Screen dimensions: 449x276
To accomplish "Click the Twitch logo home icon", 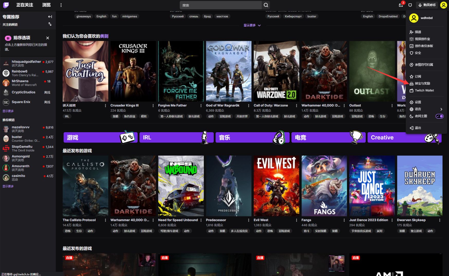I will (6, 5).
